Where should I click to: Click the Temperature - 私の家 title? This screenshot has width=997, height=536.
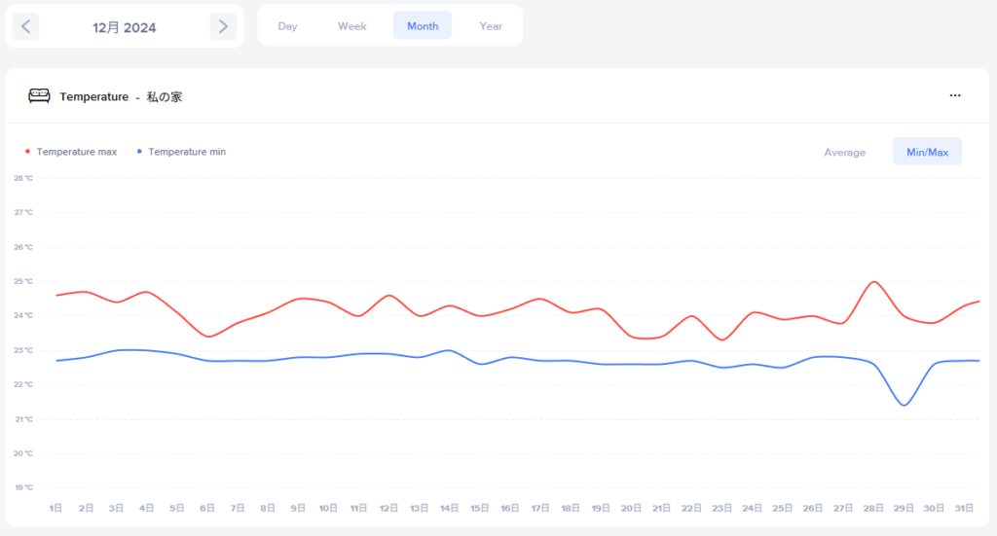tap(121, 97)
